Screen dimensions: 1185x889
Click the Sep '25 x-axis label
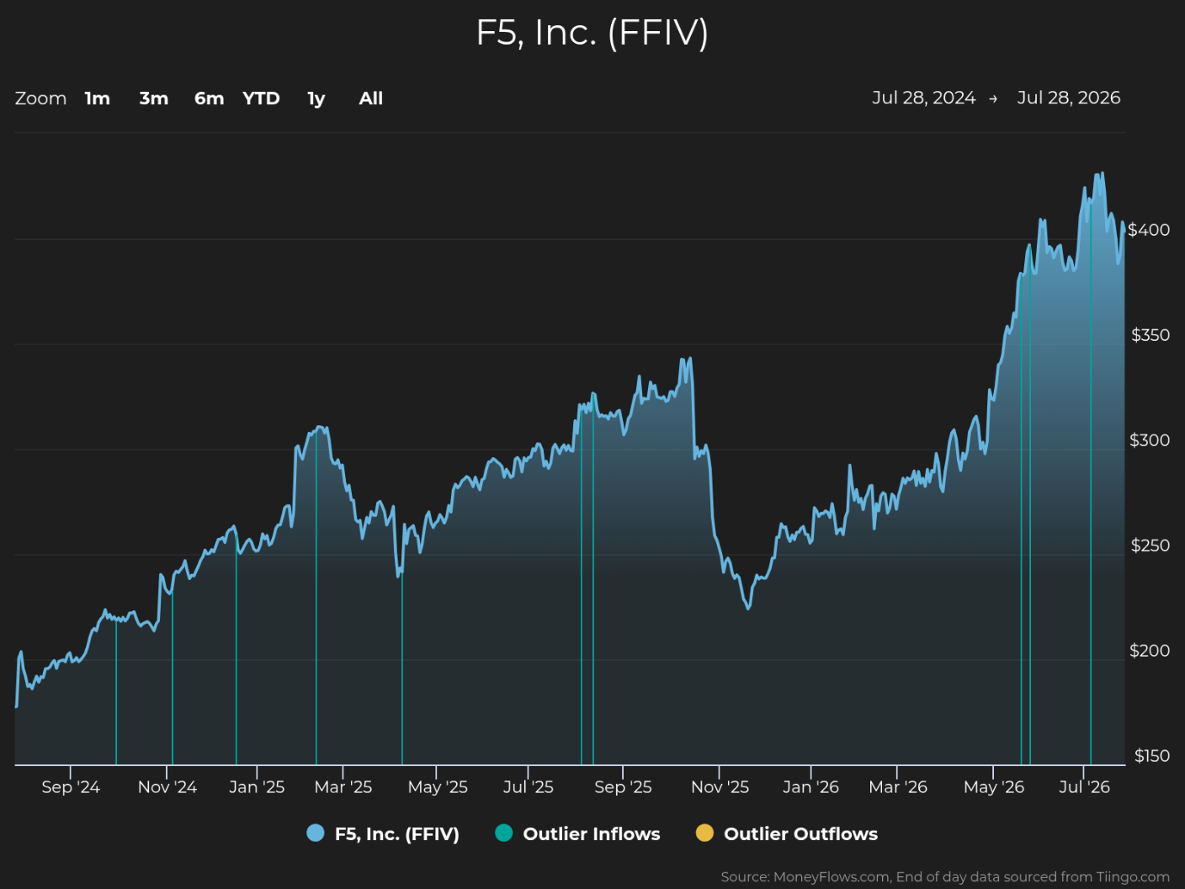point(624,787)
